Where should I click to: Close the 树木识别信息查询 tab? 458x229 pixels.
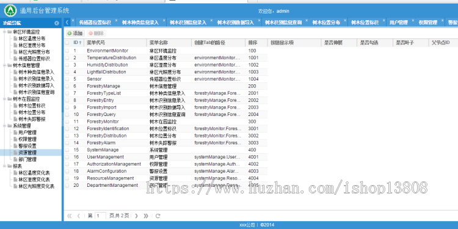point(307,21)
